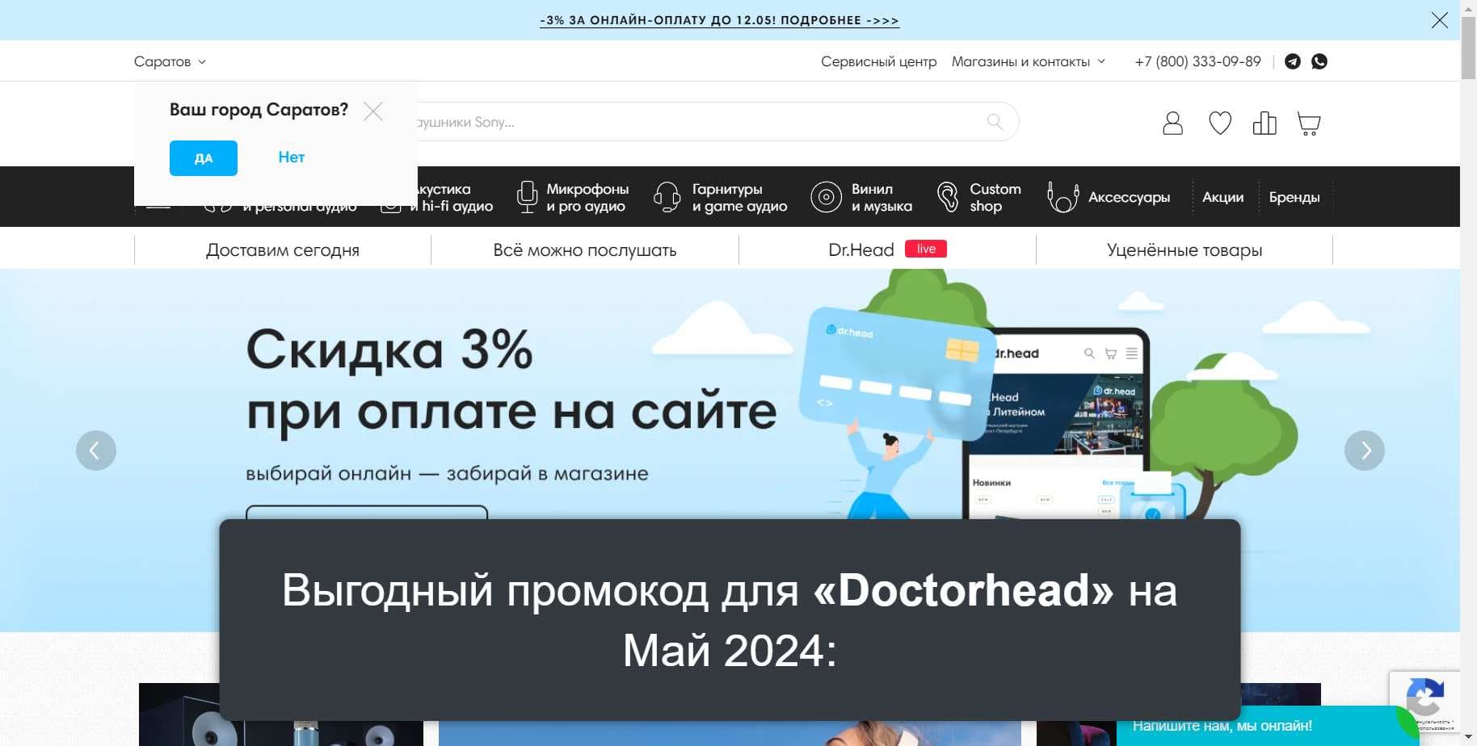Expand the Саратов city selector
Screen dimensions: 1477x746
(x=170, y=61)
